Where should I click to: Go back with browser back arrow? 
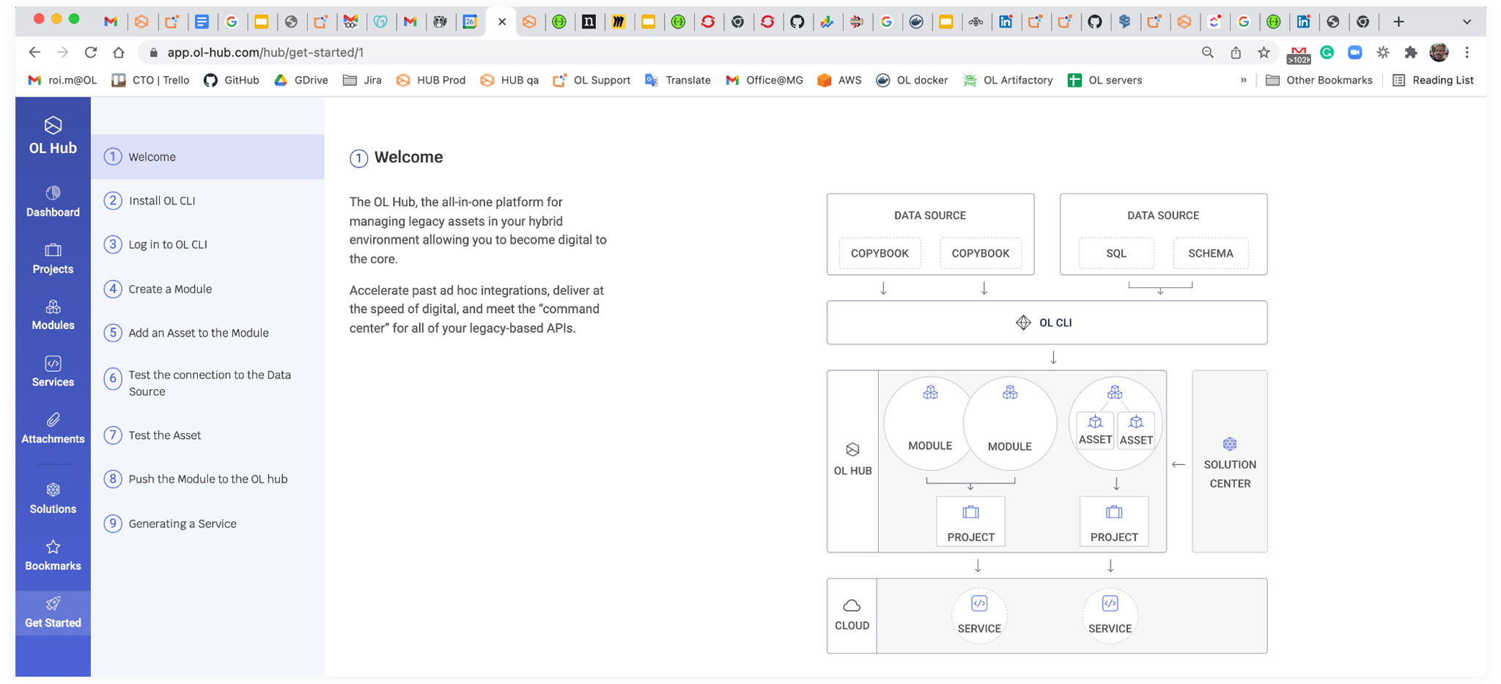(34, 52)
